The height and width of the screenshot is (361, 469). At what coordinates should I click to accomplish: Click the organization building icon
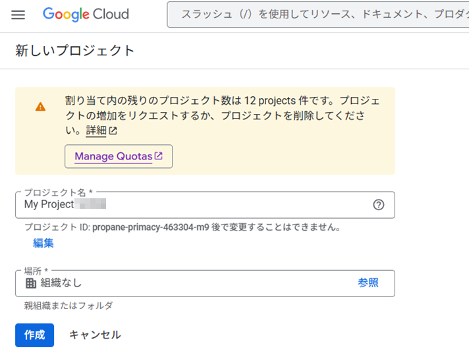31,283
